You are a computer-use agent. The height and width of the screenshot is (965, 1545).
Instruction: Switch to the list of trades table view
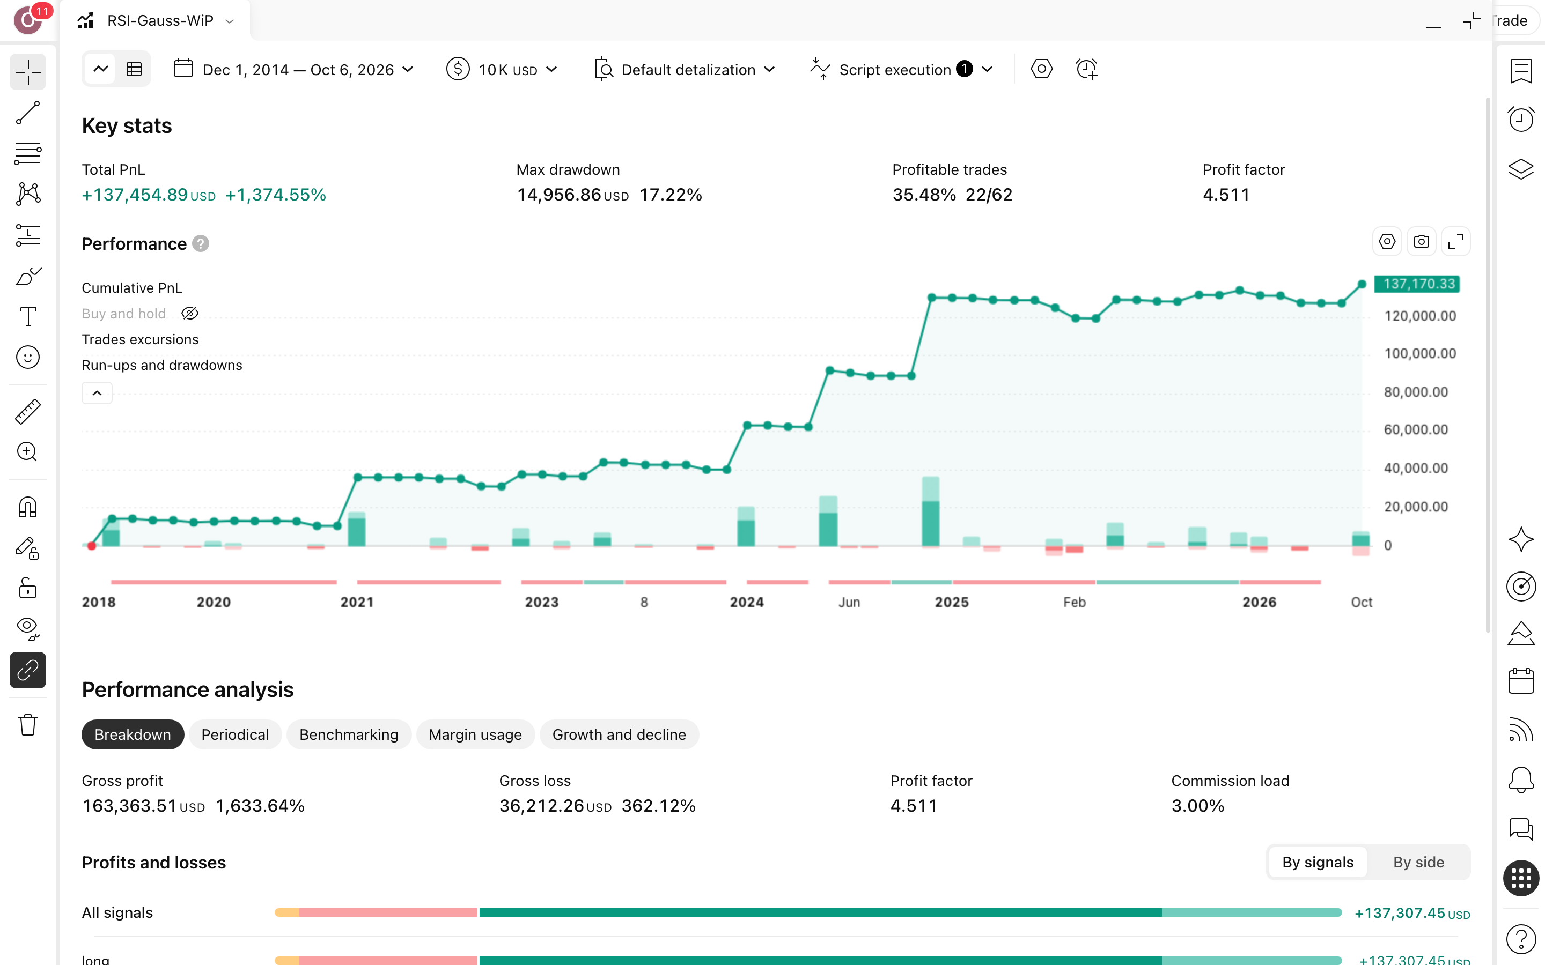134,69
